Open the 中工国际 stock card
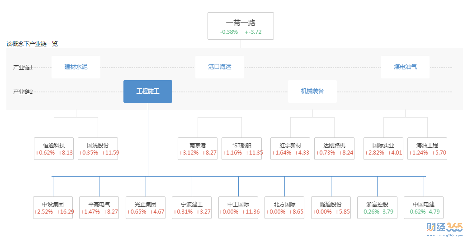This screenshot has height=237, width=463. pyautogui.click(x=238, y=208)
